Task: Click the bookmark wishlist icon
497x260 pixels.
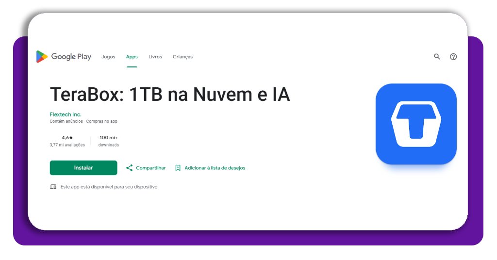Action: tap(178, 168)
